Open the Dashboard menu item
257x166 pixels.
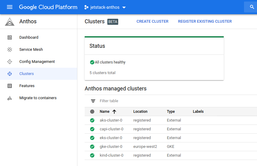[x=38, y=37]
